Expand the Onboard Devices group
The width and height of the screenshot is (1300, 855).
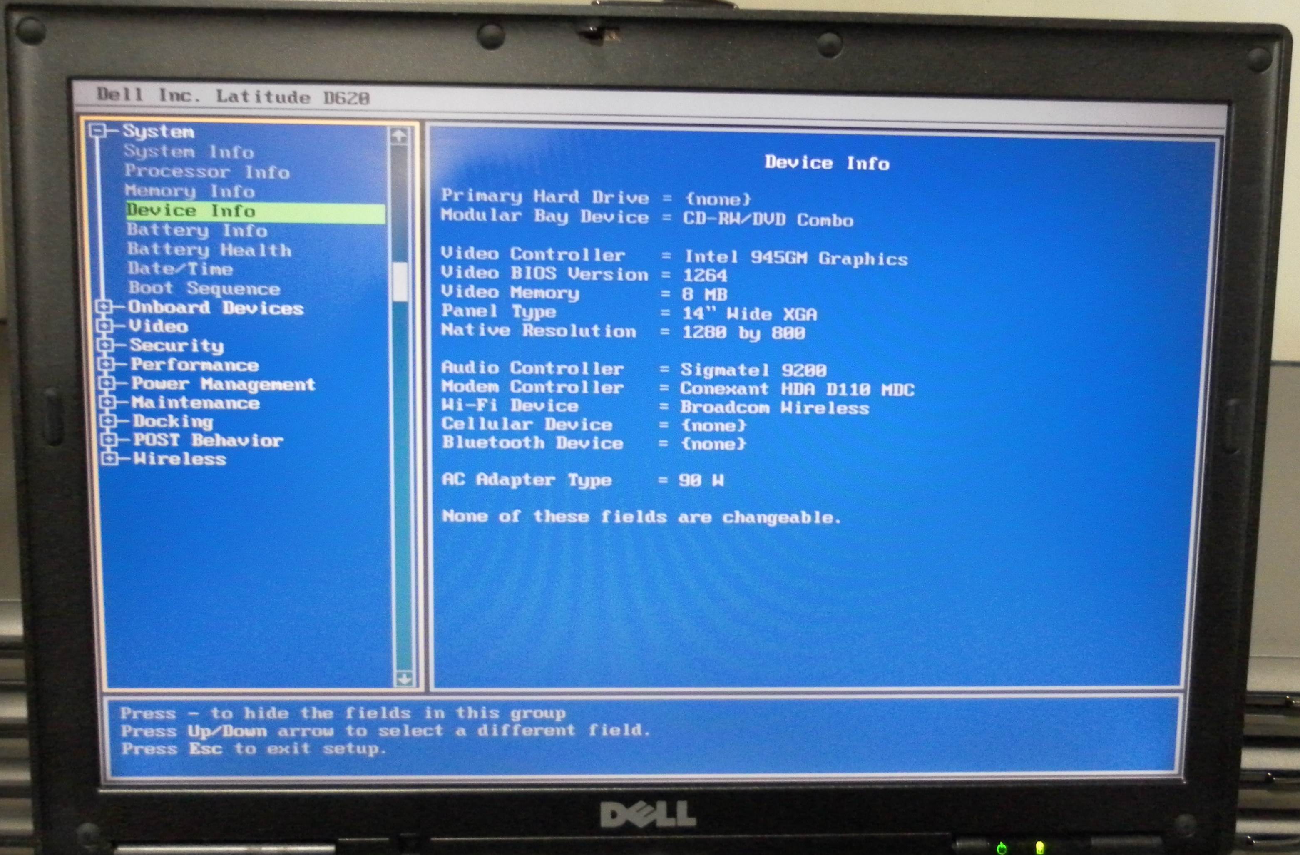104,307
